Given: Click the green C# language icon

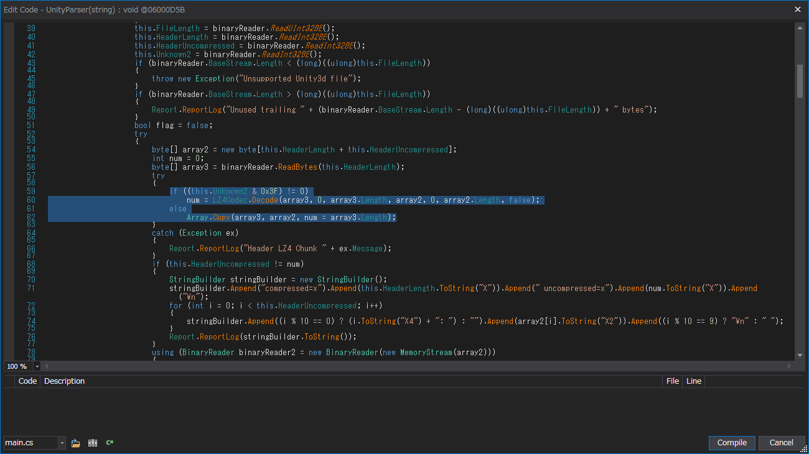Looking at the screenshot, I should pos(110,443).
